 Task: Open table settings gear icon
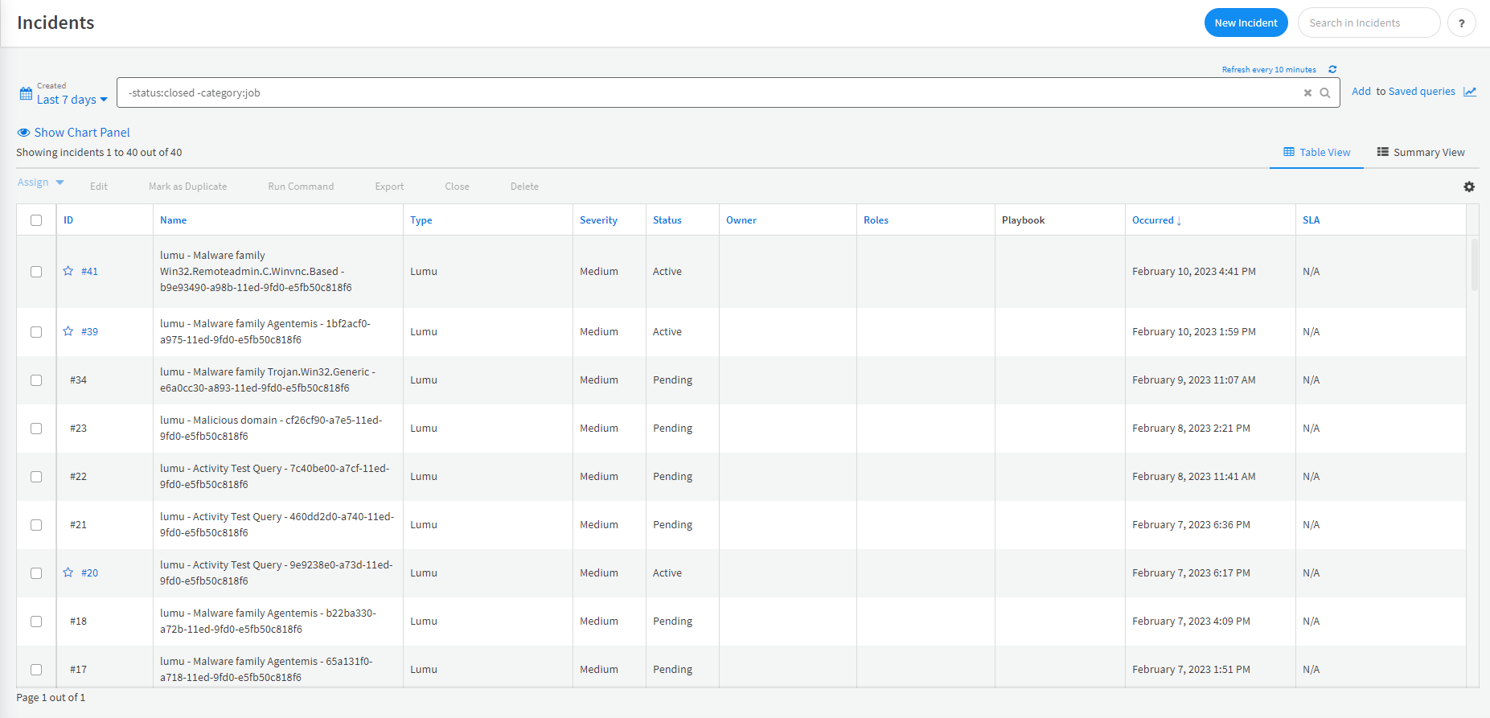coord(1469,187)
